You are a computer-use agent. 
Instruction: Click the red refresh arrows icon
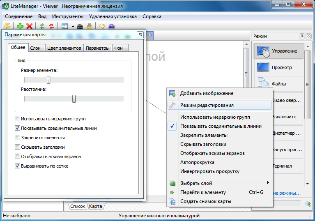click(x=51, y=26)
